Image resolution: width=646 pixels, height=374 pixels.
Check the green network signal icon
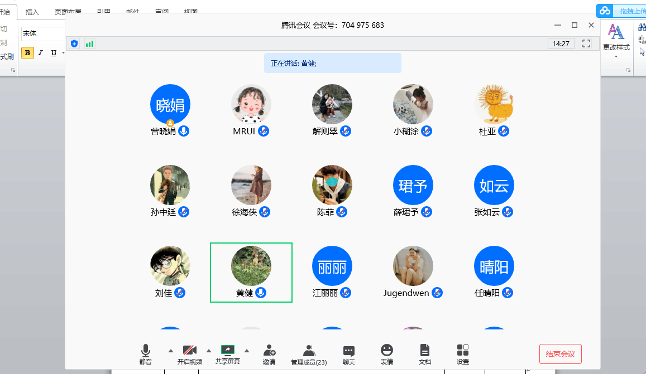pos(89,43)
